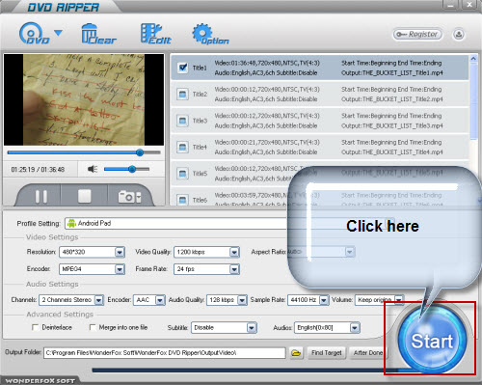Click the 01:25:19 / 01:36:48 time display
The image size is (482, 385).
pos(38,169)
